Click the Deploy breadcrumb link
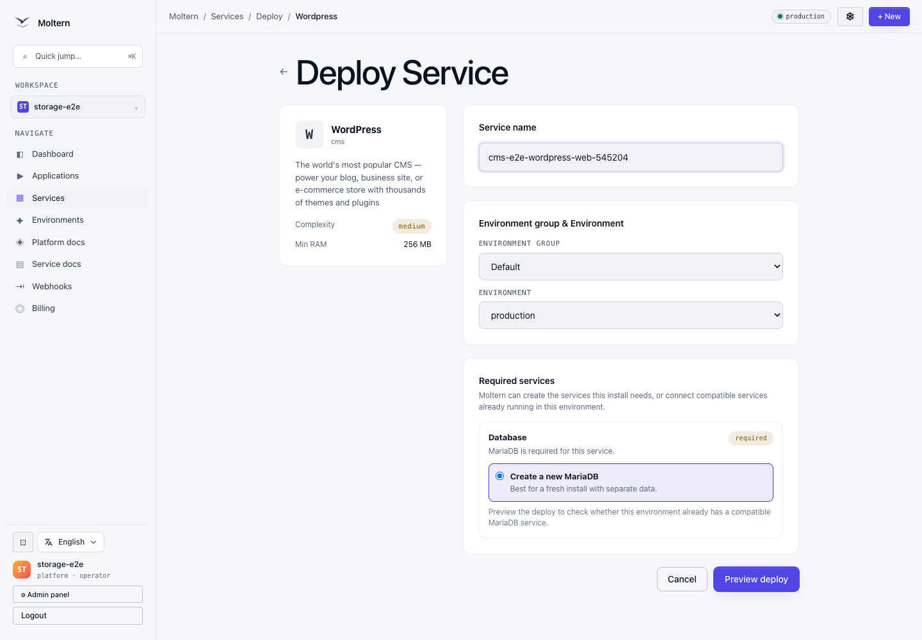This screenshot has width=922, height=640. [269, 17]
